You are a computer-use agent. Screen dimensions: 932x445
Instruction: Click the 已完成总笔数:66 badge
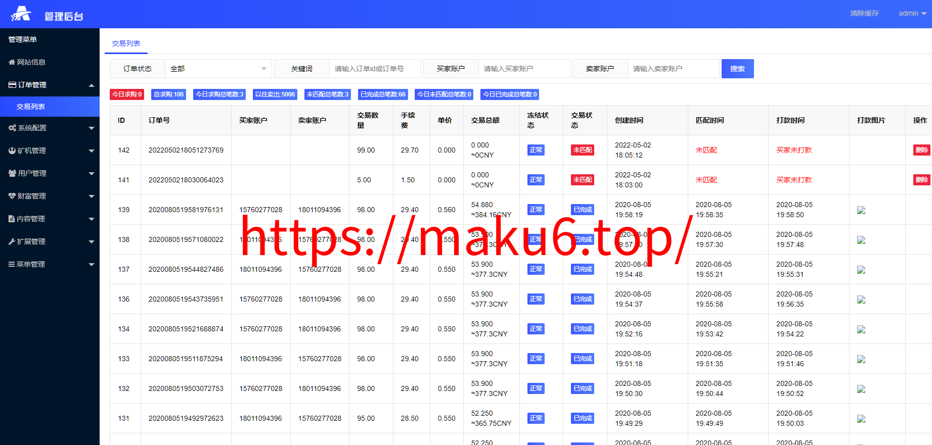coord(383,94)
